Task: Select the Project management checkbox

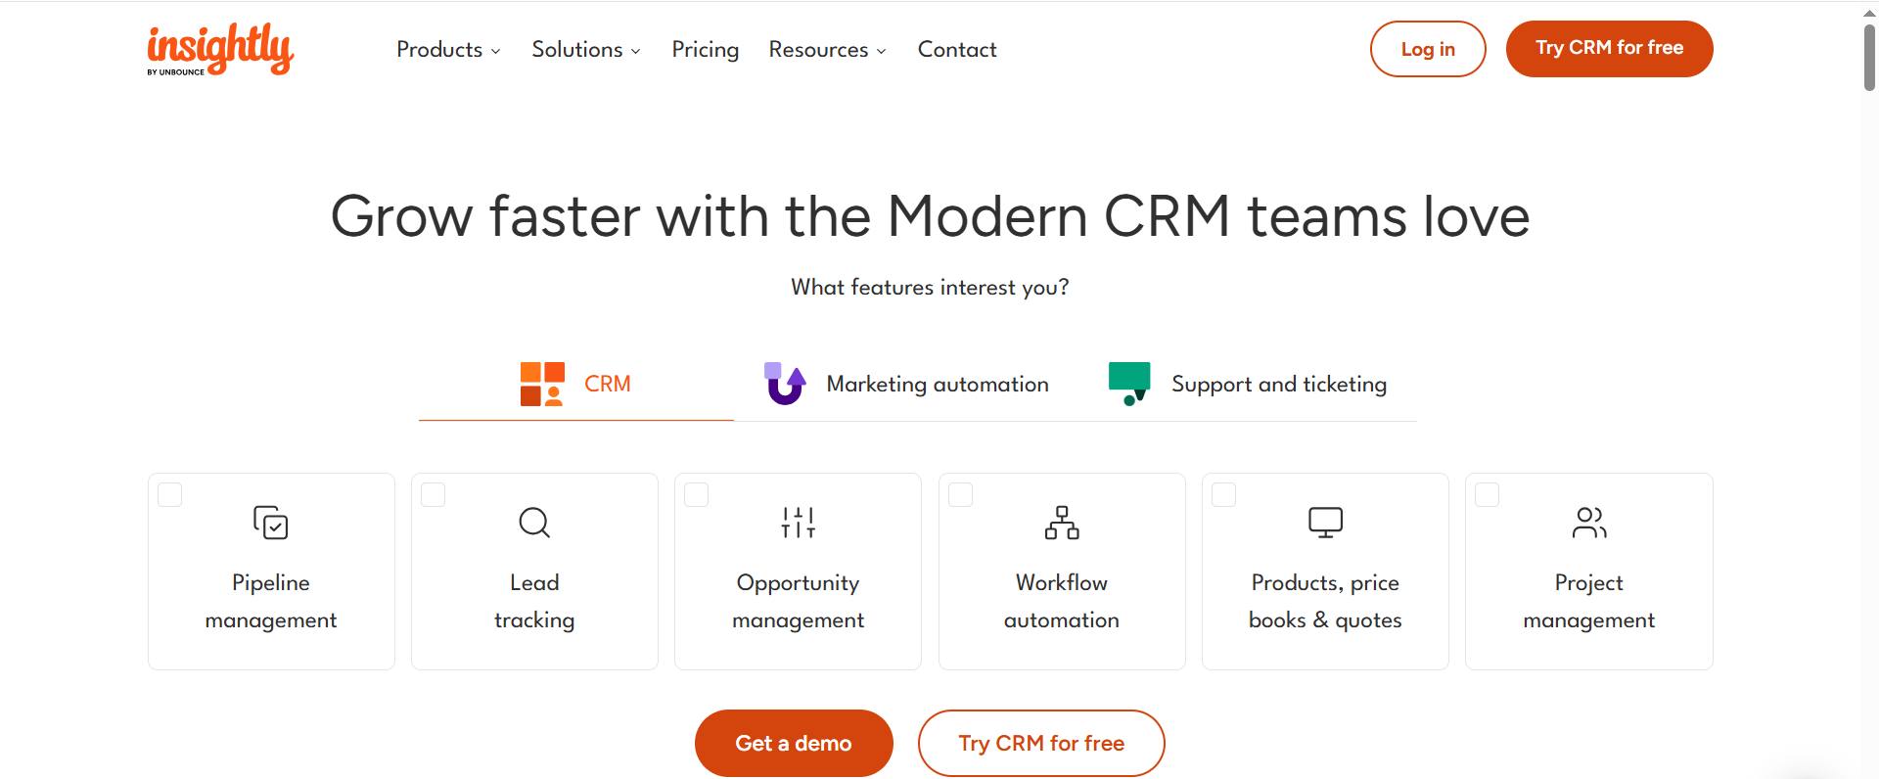Action: tap(1488, 495)
